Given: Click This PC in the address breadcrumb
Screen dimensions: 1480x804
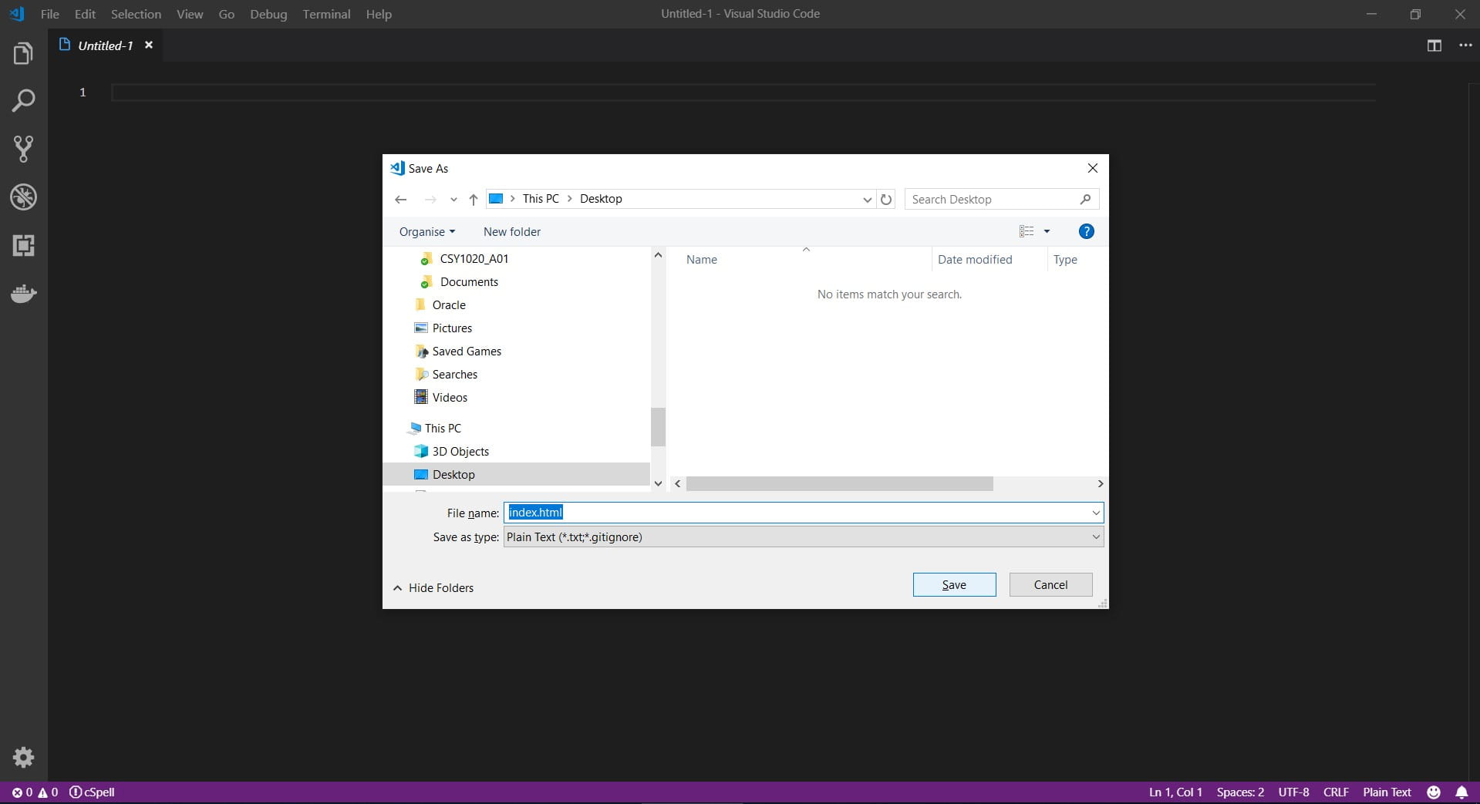Looking at the screenshot, I should click(x=541, y=199).
